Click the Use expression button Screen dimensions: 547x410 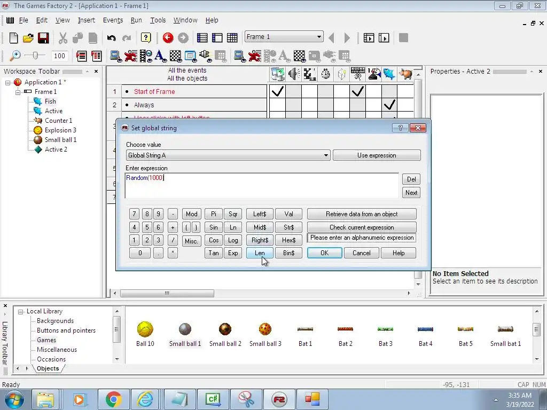(x=377, y=155)
